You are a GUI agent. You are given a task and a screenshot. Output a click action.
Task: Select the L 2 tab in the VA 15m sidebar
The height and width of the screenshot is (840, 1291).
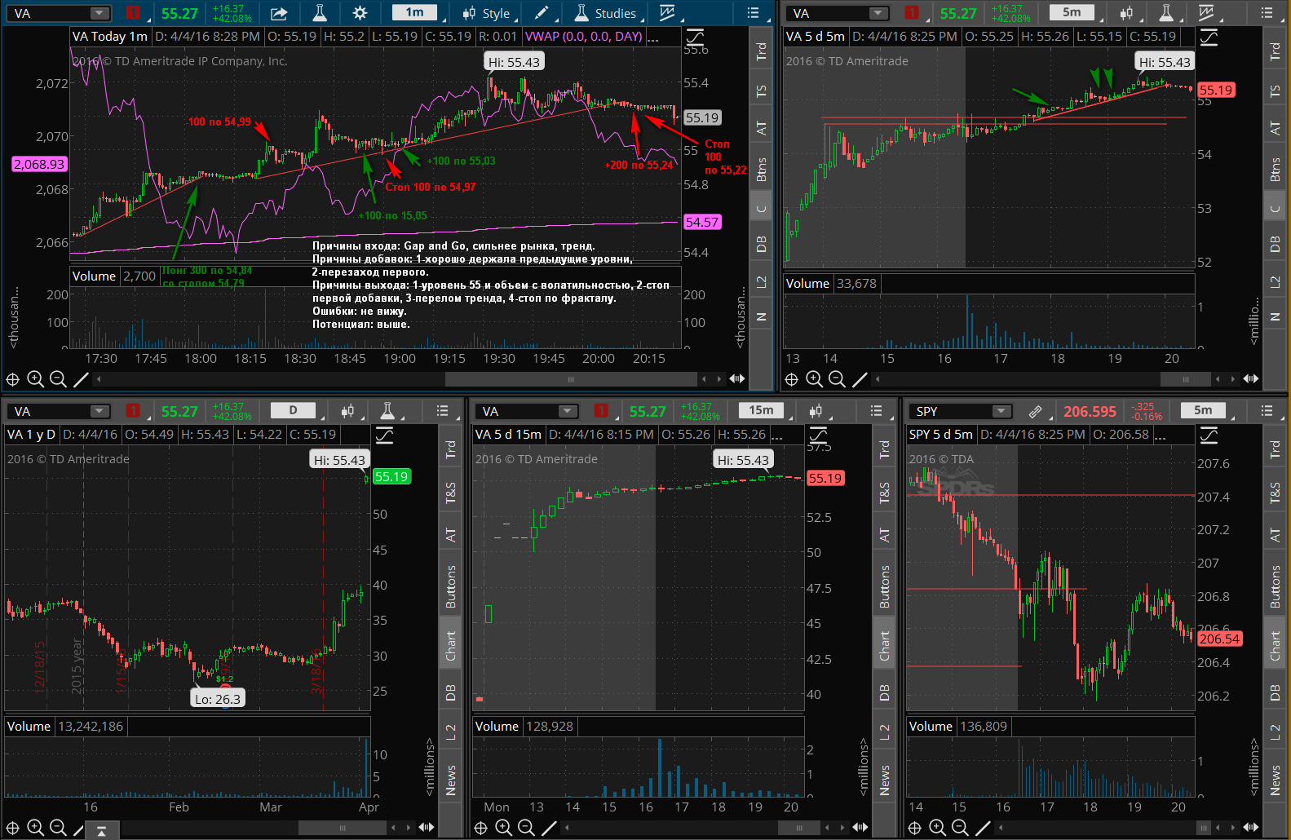pos(884,732)
